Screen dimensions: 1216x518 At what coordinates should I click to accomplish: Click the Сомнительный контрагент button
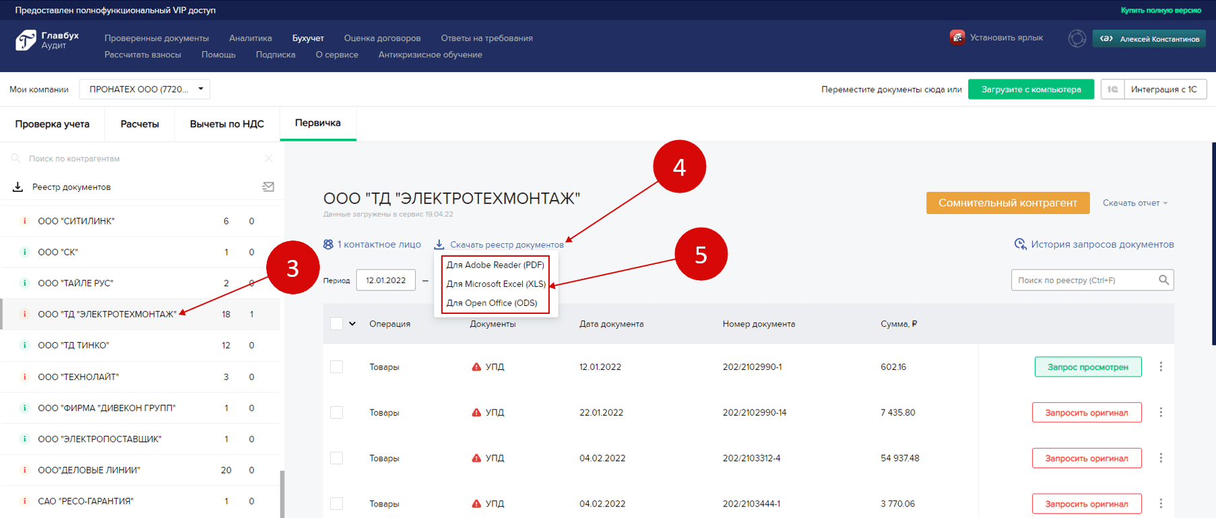pos(1008,203)
